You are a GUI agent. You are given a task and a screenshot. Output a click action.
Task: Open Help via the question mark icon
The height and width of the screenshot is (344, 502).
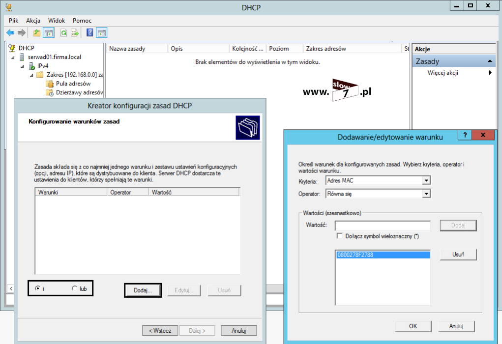90,33
